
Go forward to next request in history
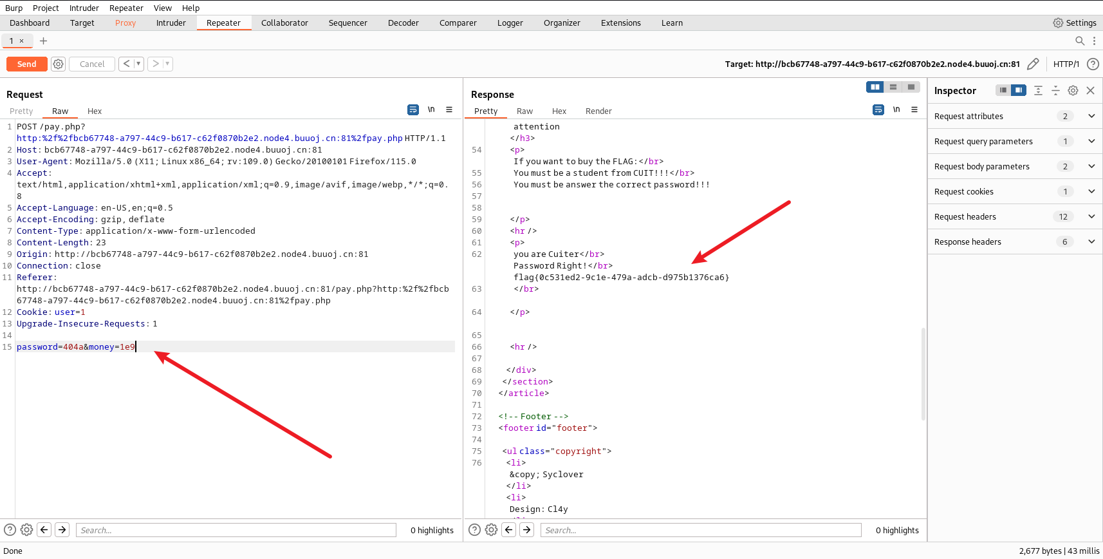click(155, 64)
